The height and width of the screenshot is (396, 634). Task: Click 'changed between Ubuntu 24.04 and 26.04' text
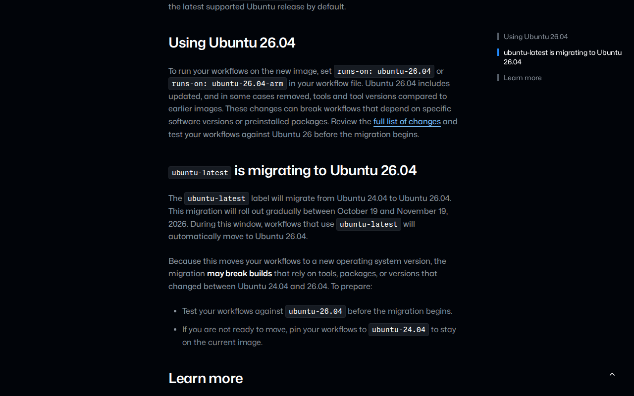point(248,287)
